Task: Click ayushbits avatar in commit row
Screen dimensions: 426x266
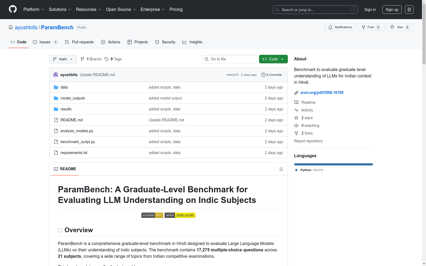Action: click(x=56, y=75)
